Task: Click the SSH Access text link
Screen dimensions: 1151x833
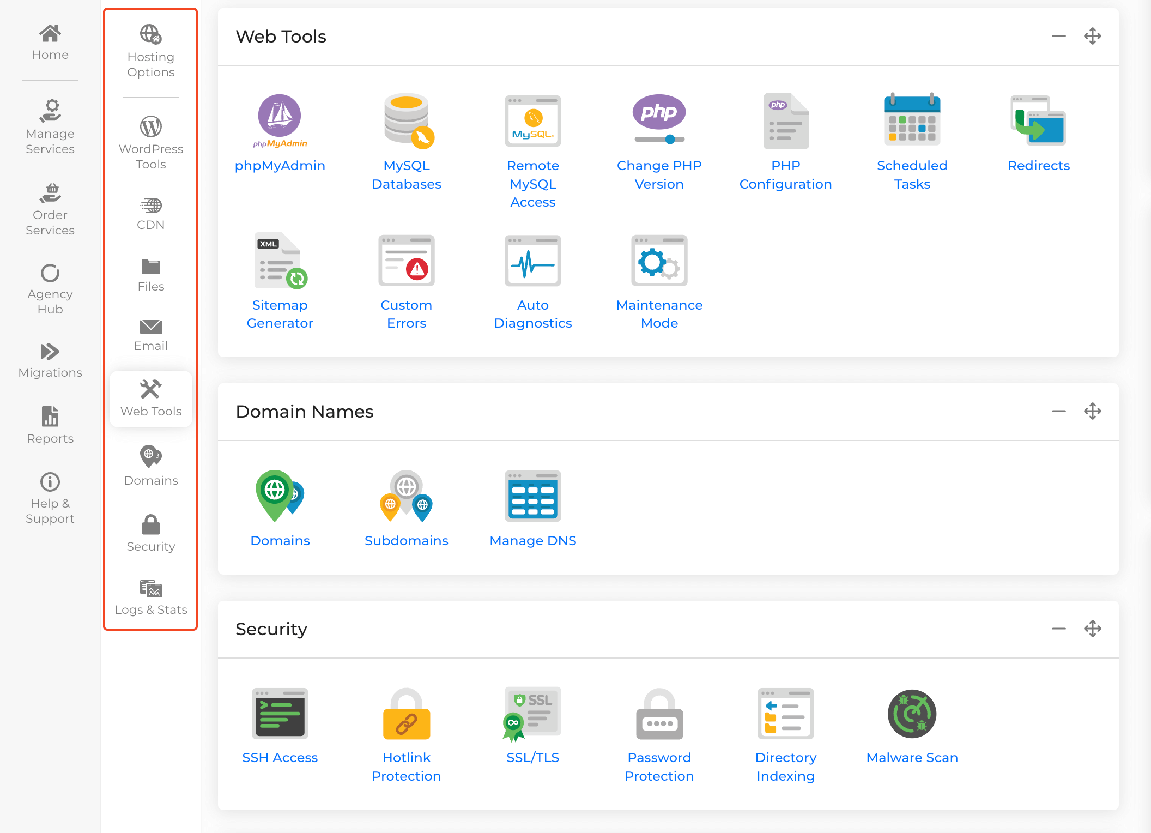Action: (280, 758)
